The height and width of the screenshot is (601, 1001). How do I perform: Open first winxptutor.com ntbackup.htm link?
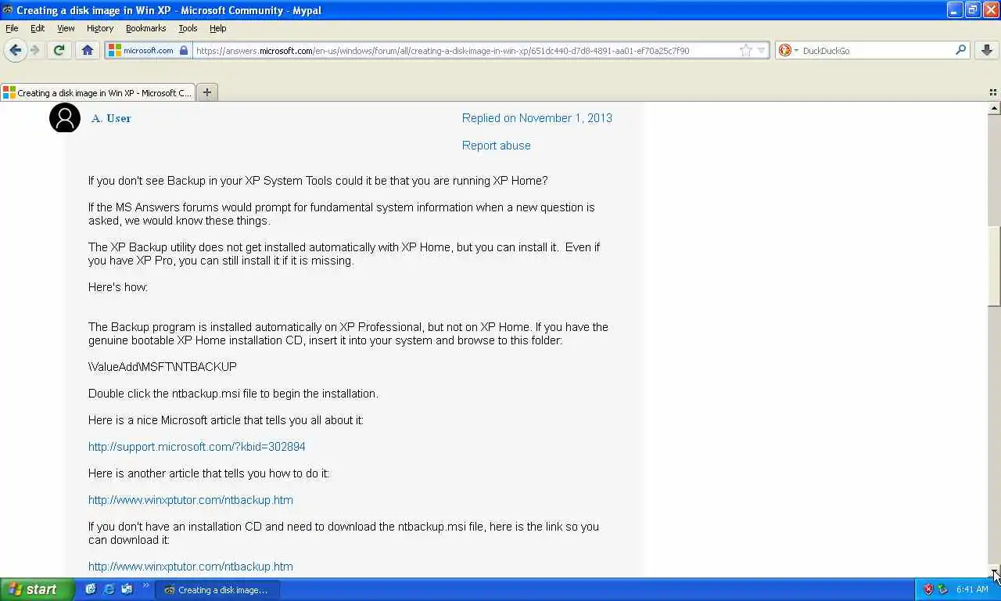(190, 500)
